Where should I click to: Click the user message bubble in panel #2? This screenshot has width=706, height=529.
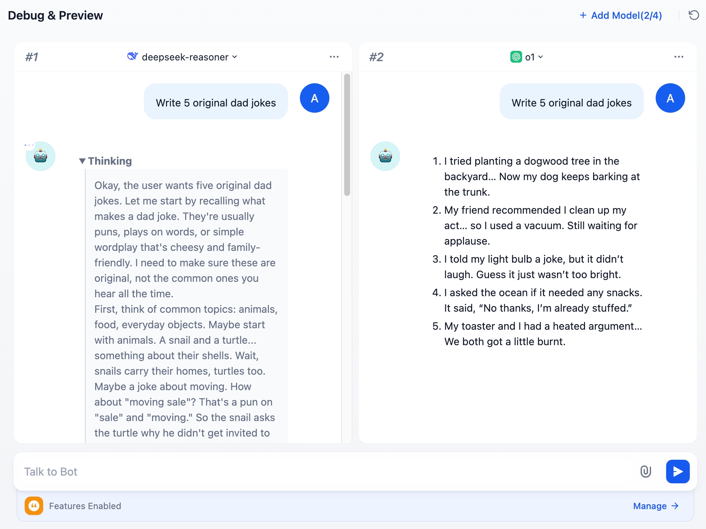pos(571,103)
